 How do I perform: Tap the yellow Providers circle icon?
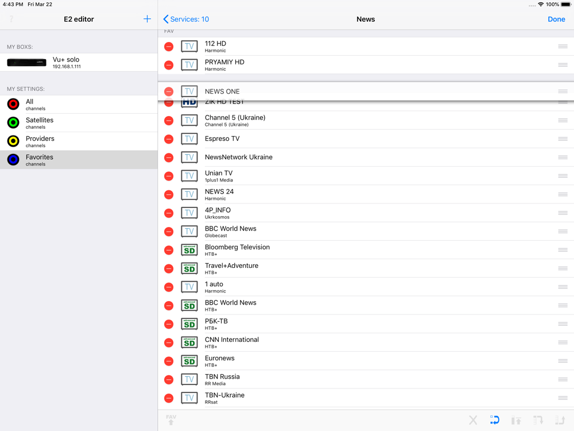pos(13,141)
